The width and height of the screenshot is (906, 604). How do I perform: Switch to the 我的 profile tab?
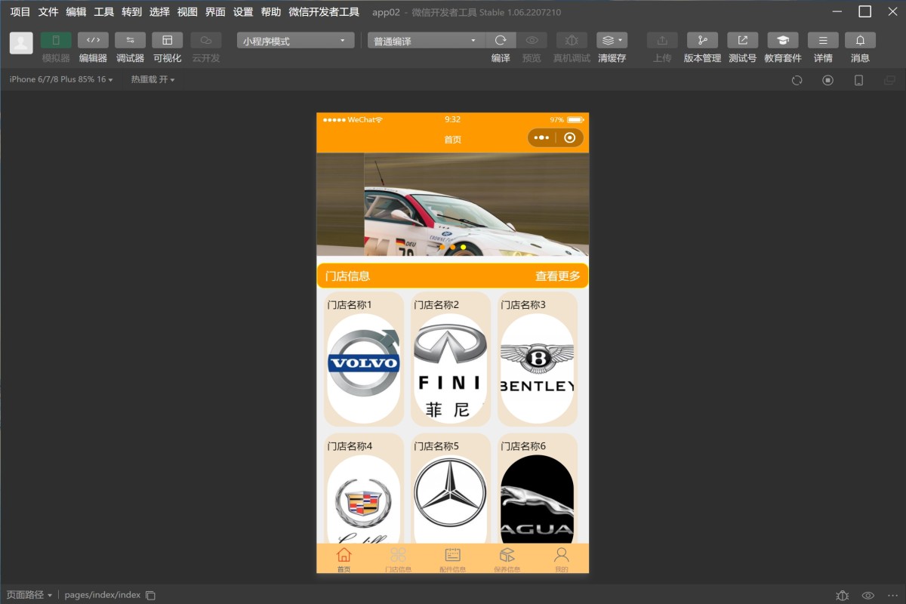point(561,559)
